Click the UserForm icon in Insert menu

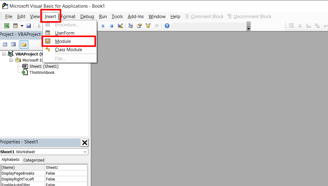[x=48, y=33]
